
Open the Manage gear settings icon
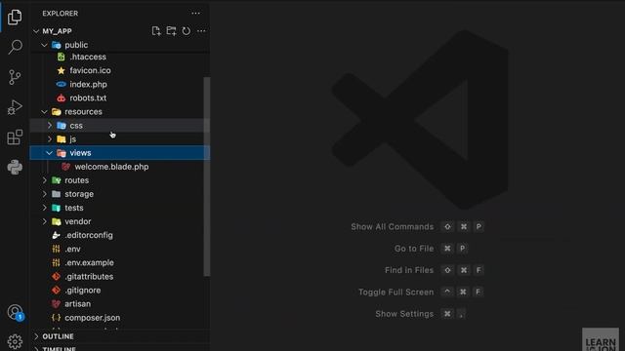click(x=15, y=341)
